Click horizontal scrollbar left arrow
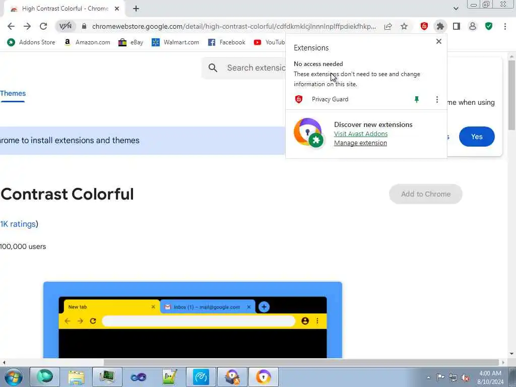 pyautogui.click(x=4, y=363)
